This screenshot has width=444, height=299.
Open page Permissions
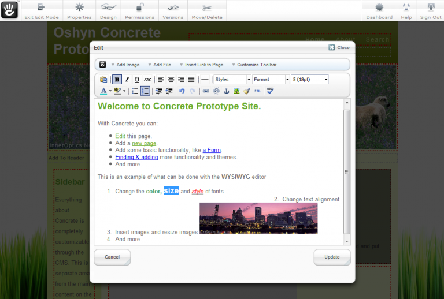[x=139, y=11]
